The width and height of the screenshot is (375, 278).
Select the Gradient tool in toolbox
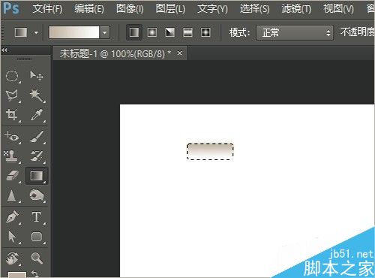tap(37, 176)
